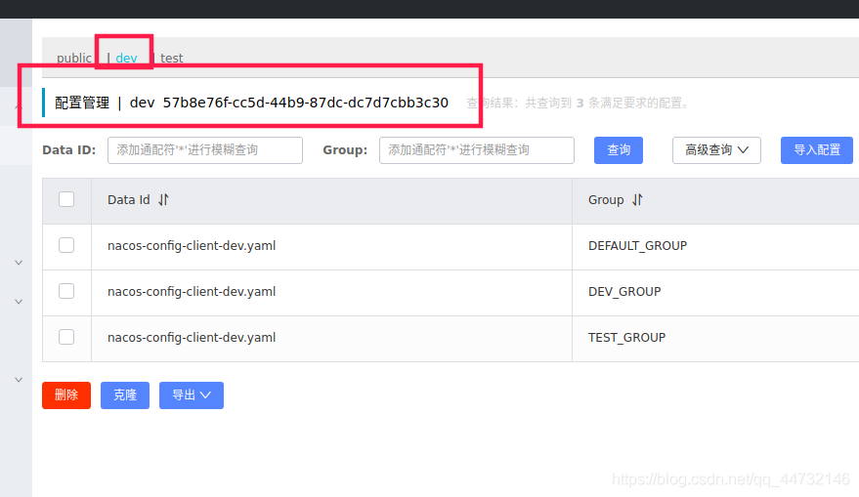
Task: Switch to the dev namespace tab
Action: point(126,58)
